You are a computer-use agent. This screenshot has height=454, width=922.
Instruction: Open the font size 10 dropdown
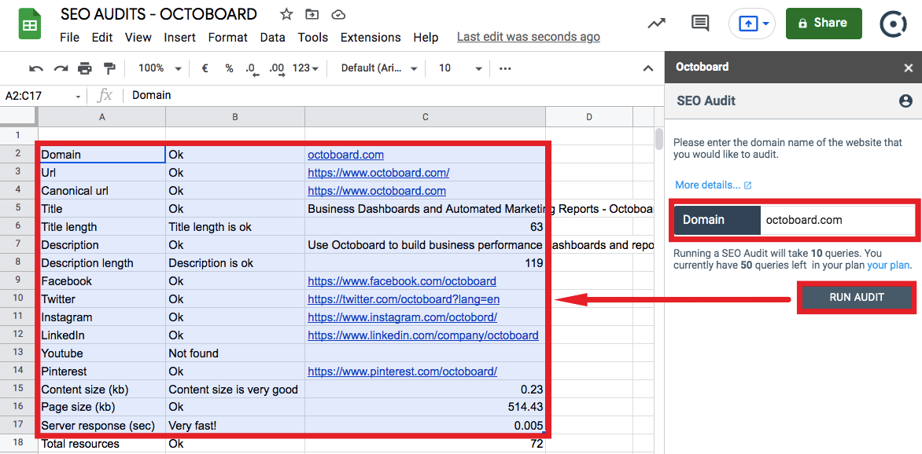click(460, 68)
